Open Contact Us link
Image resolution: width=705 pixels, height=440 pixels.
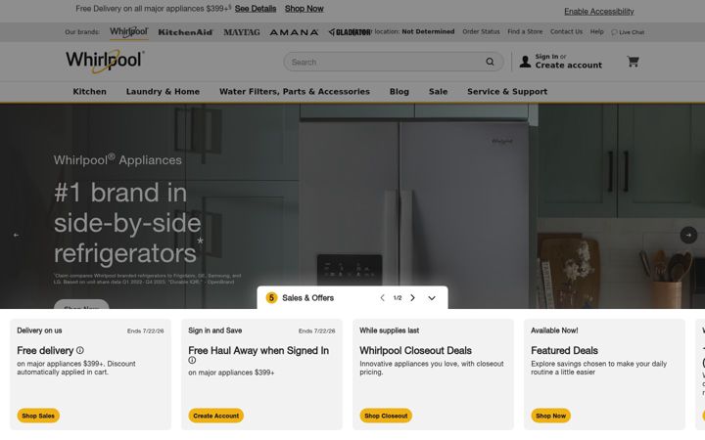[566, 31]
